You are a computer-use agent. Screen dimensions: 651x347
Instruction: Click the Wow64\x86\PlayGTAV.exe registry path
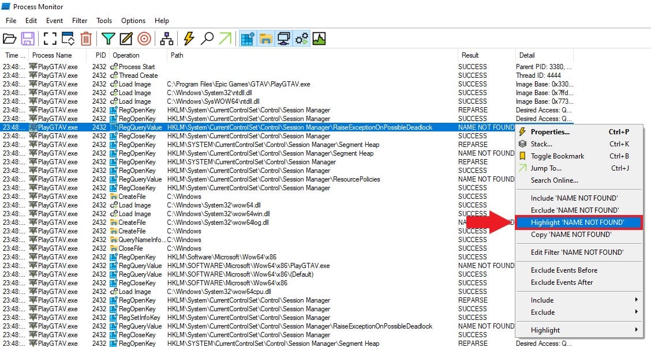click(x=249, y=266)
